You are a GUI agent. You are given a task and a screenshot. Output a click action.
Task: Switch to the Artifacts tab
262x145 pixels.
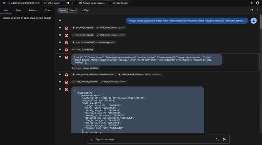tap(33, 10)
